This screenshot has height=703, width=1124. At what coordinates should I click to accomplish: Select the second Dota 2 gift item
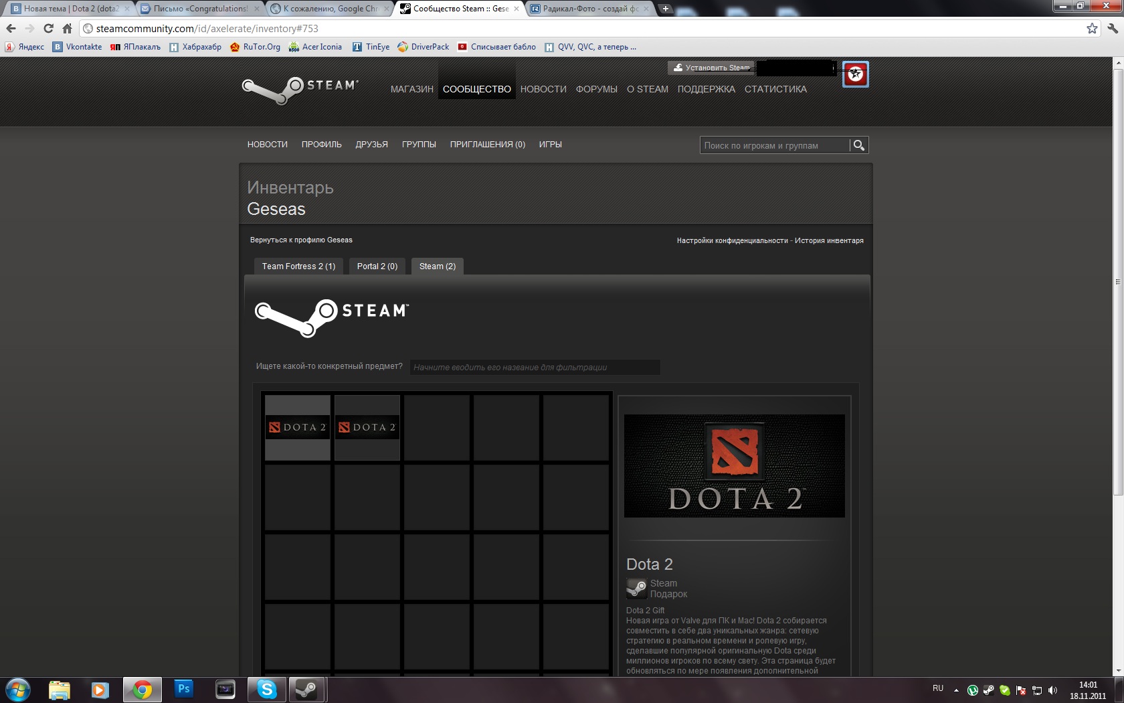pyautogui.click(x=367, y=427)
